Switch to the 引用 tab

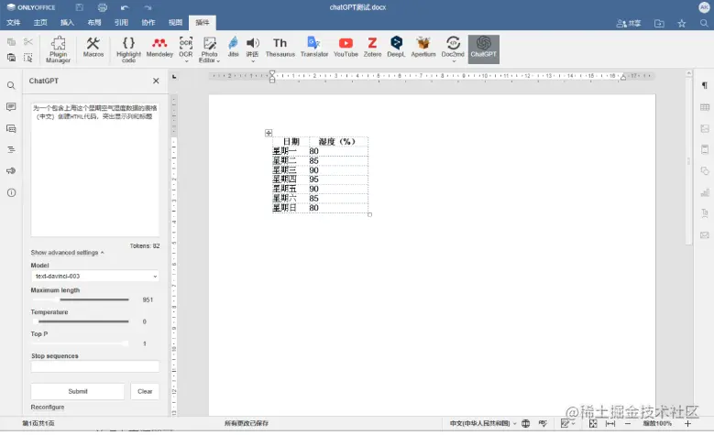click(121, 23)
